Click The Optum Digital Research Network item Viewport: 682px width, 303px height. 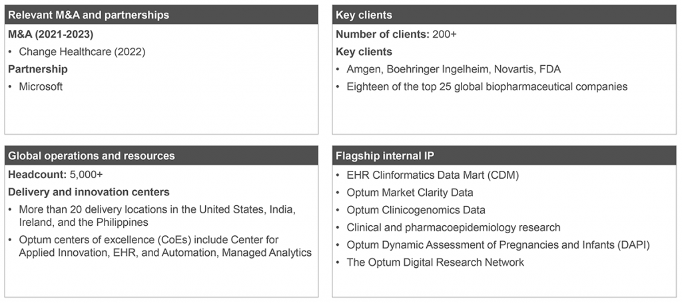435,262
